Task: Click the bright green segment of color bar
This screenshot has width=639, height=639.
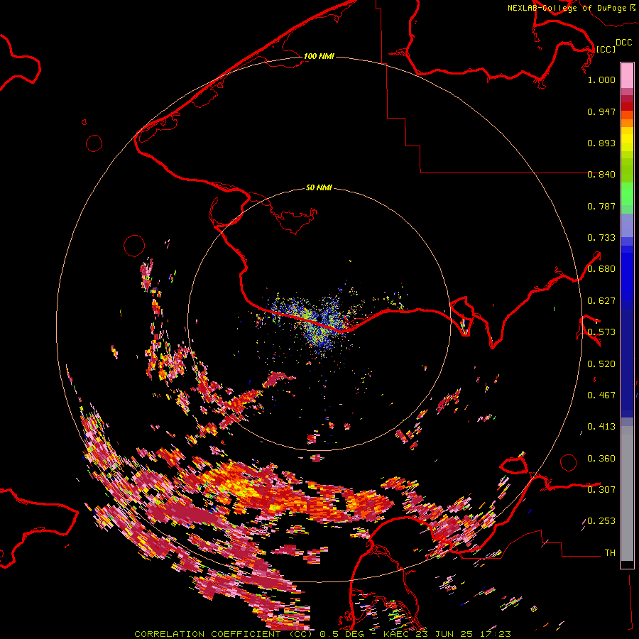Action: [627, 194]
